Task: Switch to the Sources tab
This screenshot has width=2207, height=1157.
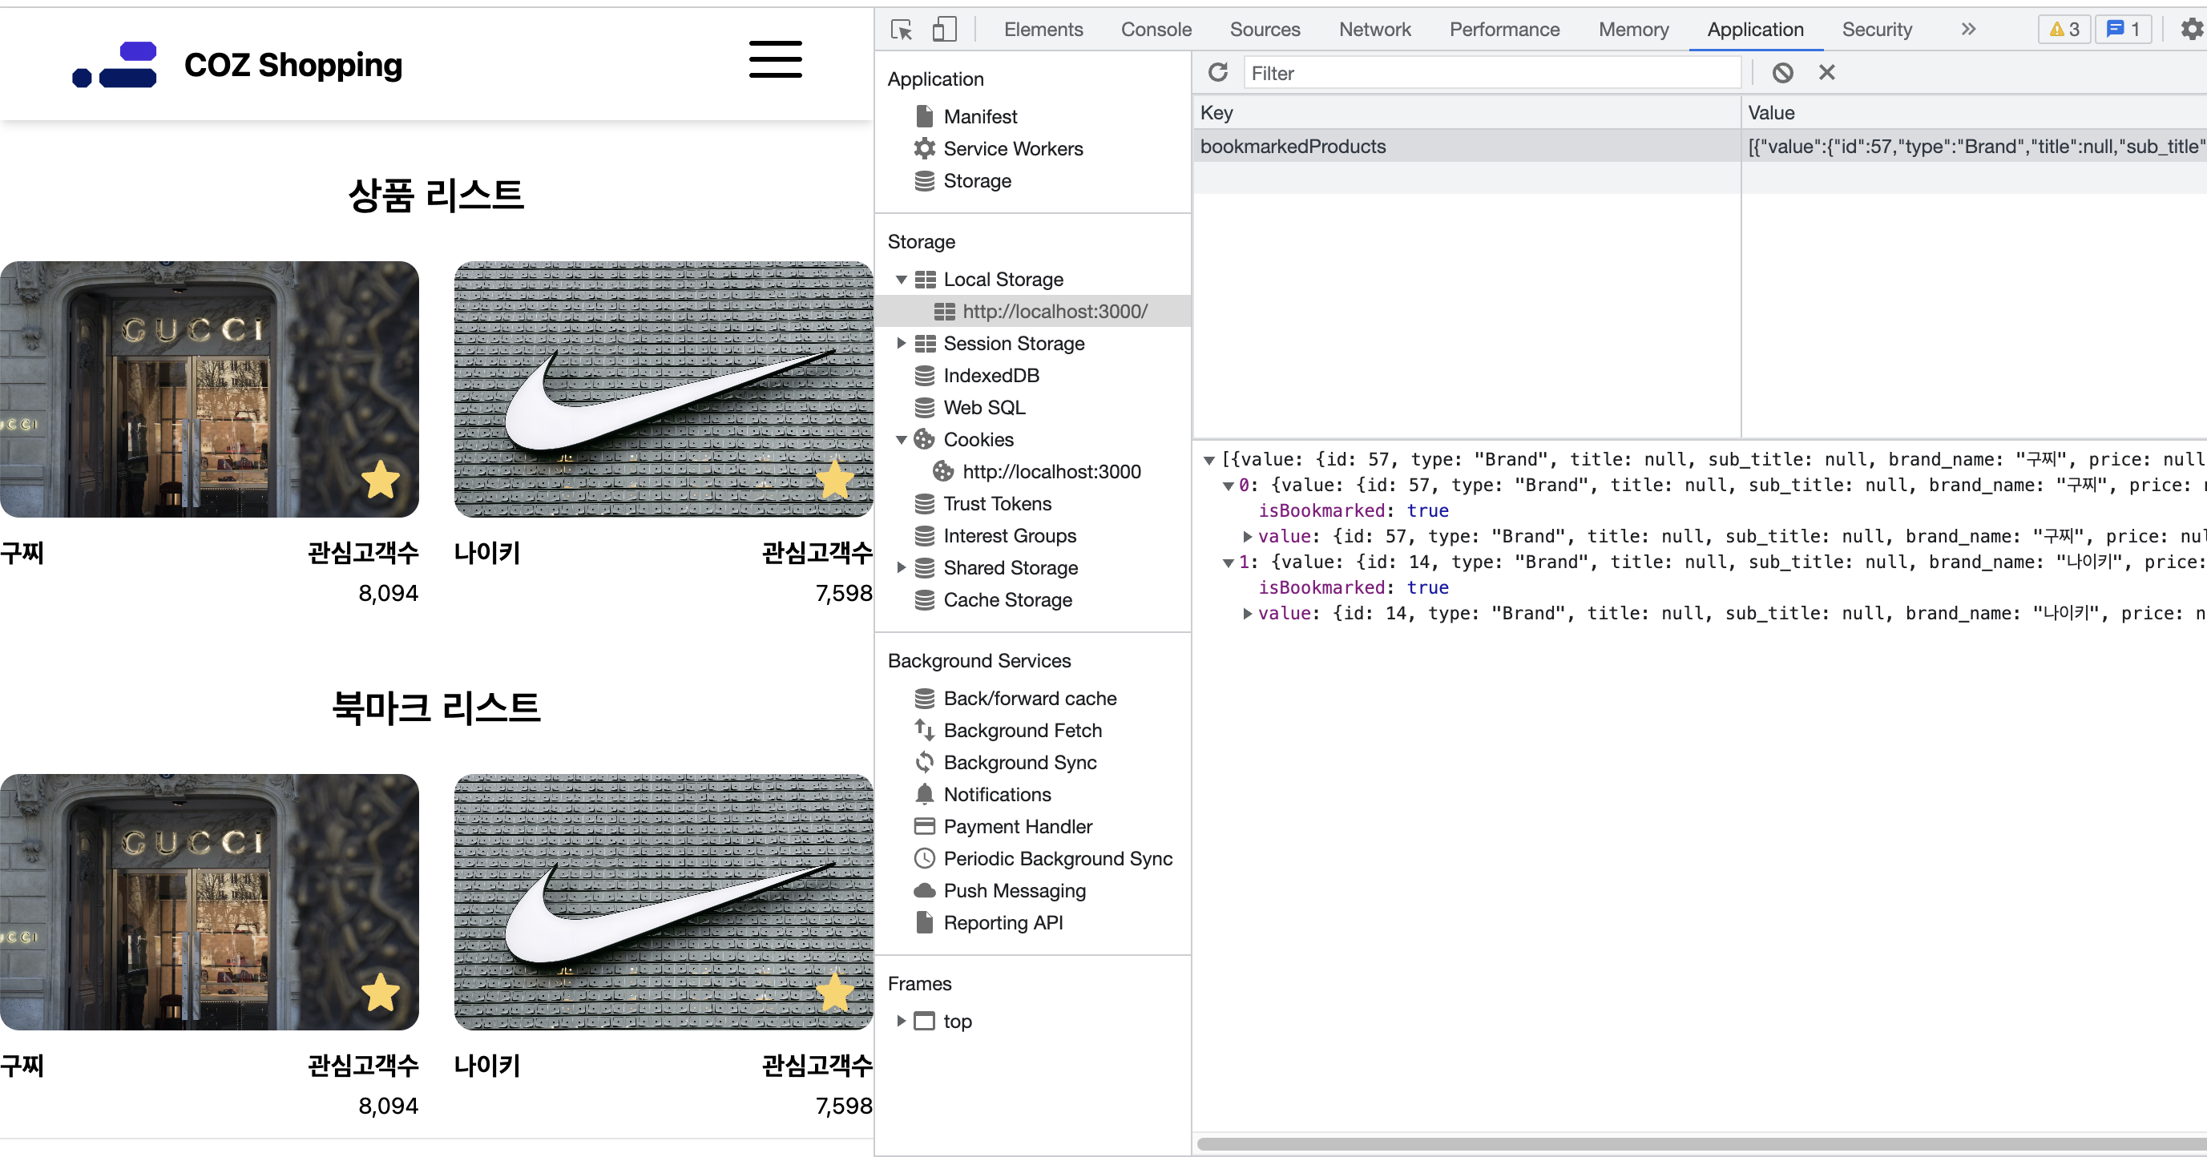Action: 1265,29
